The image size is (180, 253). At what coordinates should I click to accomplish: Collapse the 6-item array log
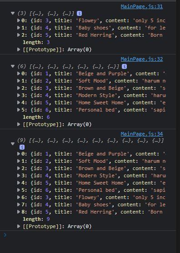(x=13, y=66)
